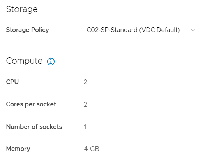
Task: Click the Cores per socket label
Action: point(31,104)
